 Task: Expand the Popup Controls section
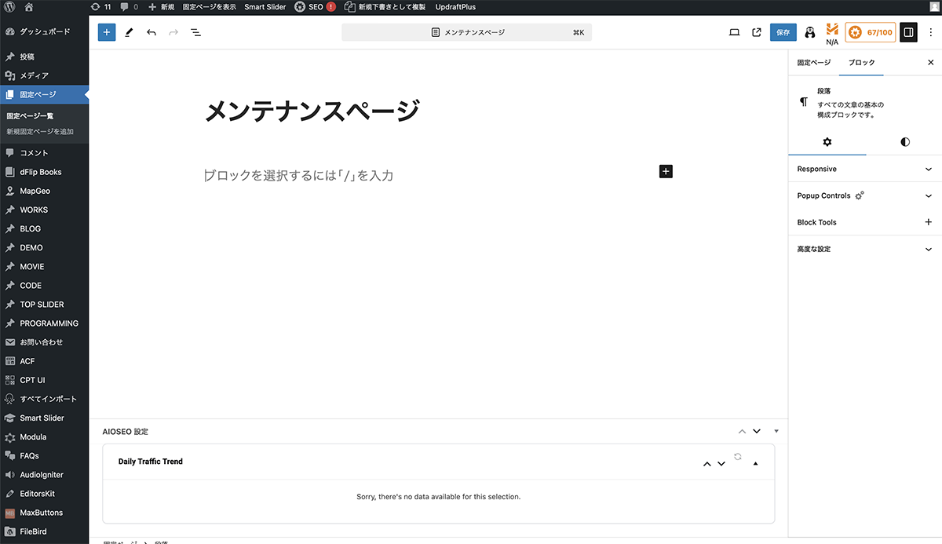(x=864, y=195)
